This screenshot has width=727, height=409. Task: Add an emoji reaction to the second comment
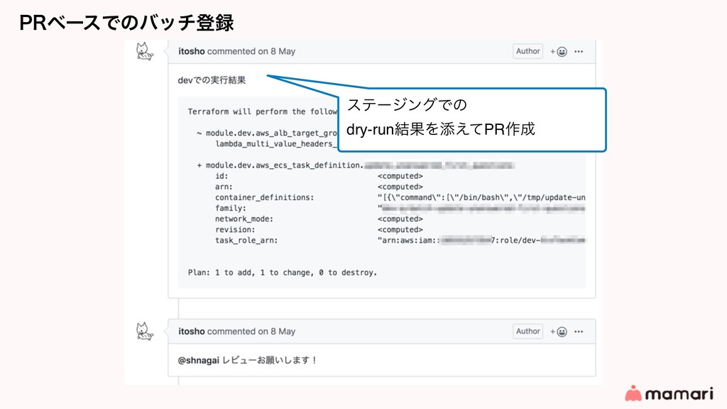coord(561,332)
